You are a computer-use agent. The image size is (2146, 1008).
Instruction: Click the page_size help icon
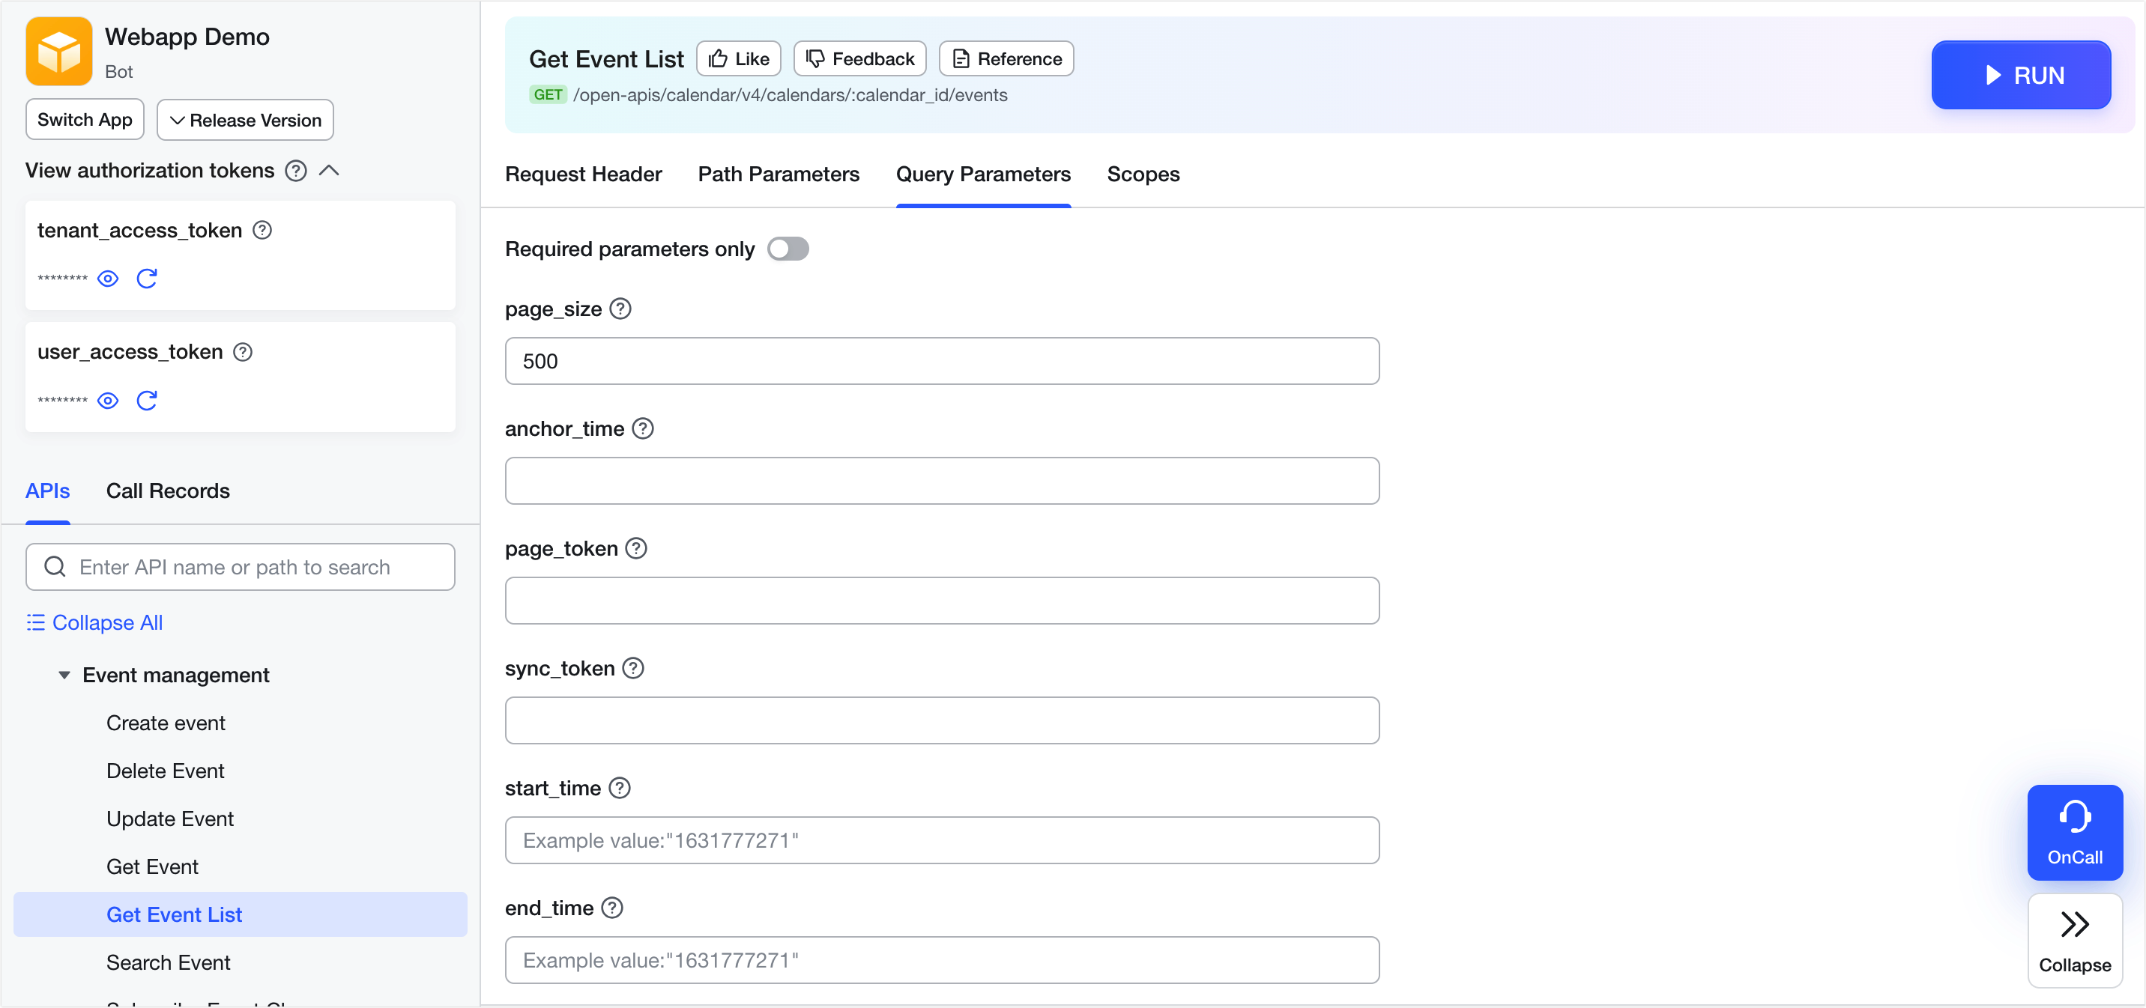tap(620, 309)
